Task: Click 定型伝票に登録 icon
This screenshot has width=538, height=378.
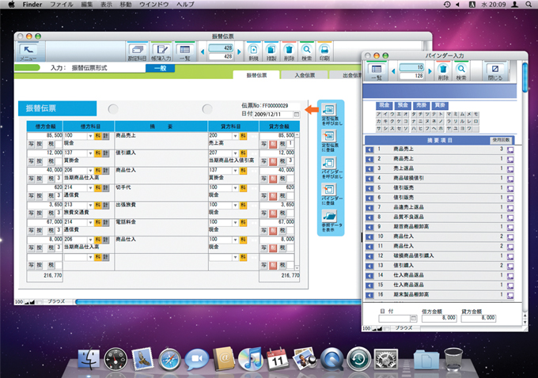Action: coord(329,136)
